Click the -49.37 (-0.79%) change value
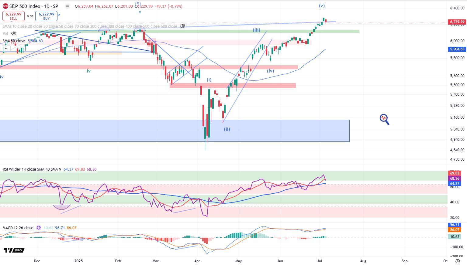The image size is (467, 265). click(x=168, y=6)
